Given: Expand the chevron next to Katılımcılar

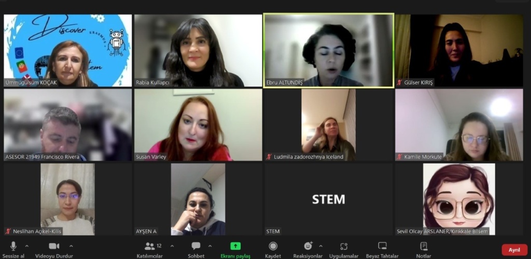Looking at the screenshot, I should point(172,246).
